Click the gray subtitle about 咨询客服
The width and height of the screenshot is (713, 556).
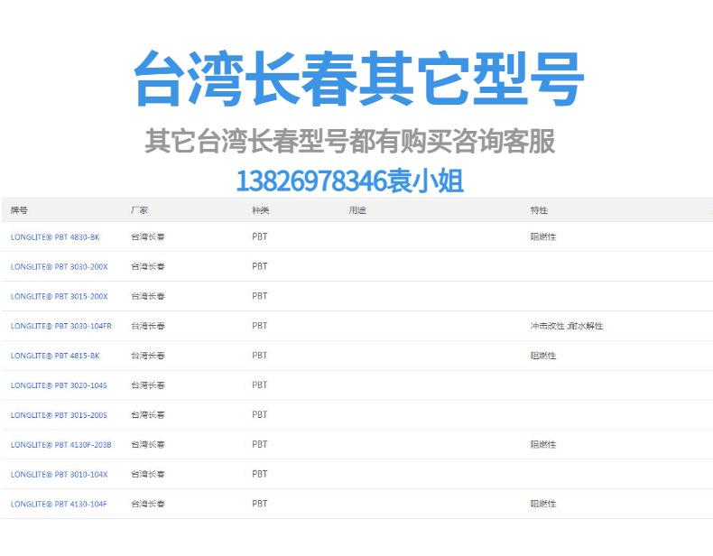349,141
